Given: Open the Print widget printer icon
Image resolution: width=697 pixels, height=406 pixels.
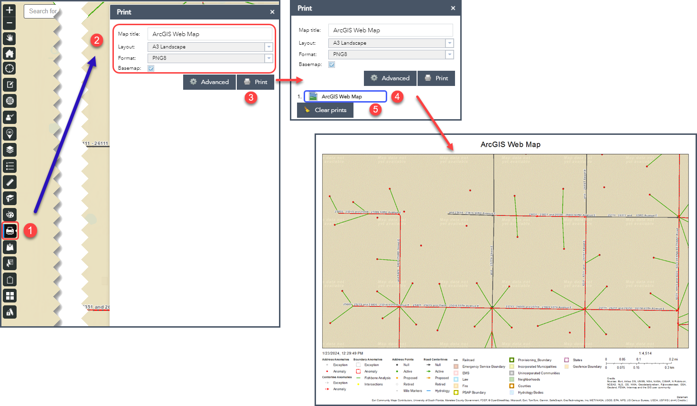Looking at the screenshot, I should click(x=9, y=231).
